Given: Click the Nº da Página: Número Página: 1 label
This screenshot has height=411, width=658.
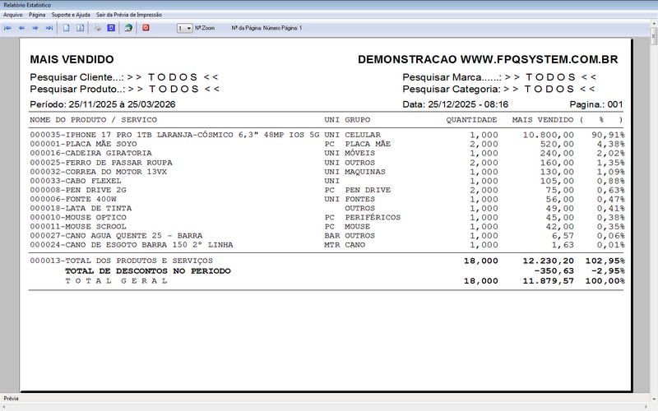Looking at the screenshot, I should (x=266, y=28).
